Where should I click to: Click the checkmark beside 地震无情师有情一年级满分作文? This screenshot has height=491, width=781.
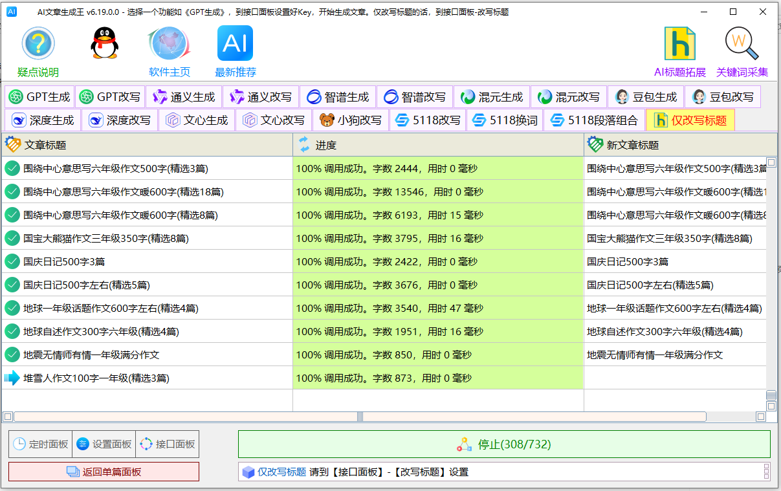click(12, 355)
